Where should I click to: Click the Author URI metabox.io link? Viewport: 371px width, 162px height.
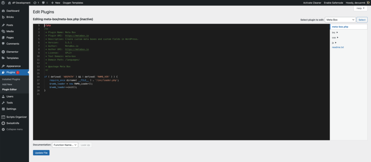[x=77, y=49]
